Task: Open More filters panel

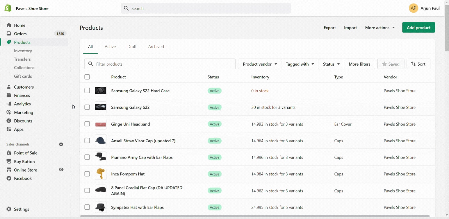Action: click(359, 64)
